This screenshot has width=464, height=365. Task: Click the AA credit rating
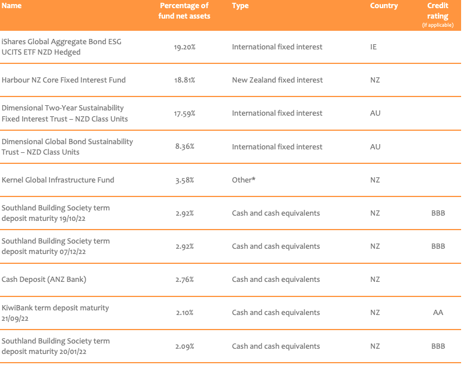(x=438, y=313)
